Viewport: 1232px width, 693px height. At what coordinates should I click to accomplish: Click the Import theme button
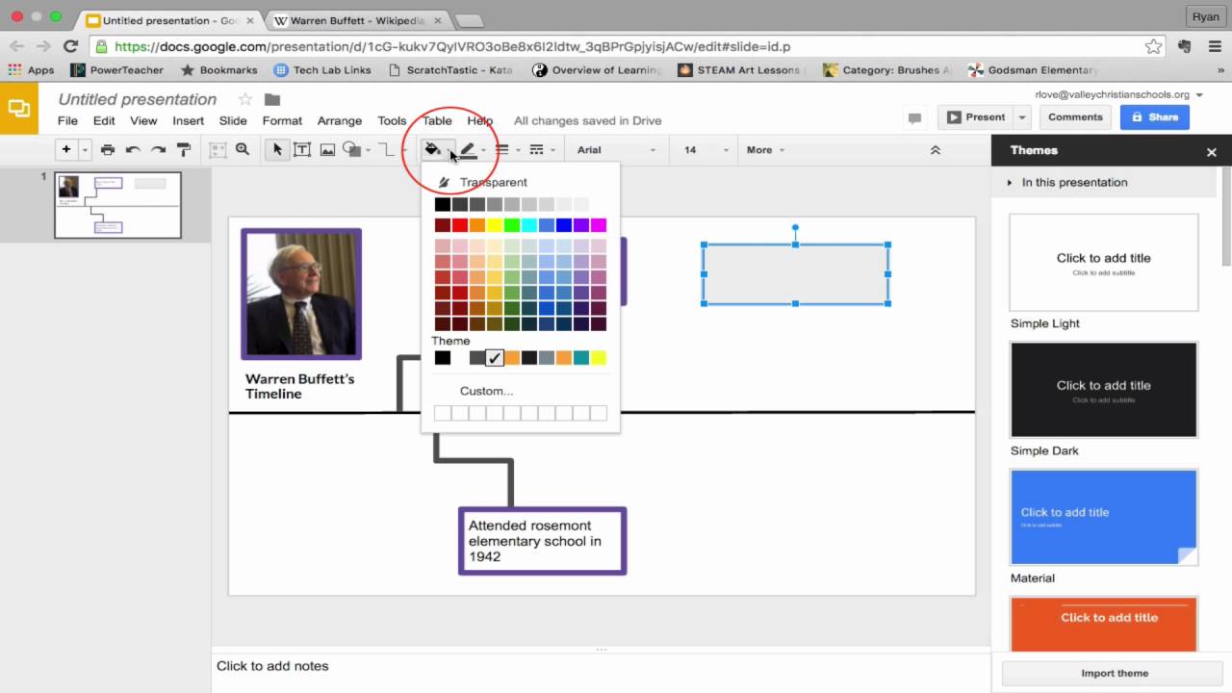pyautogui.click(x=1115, y=673)
